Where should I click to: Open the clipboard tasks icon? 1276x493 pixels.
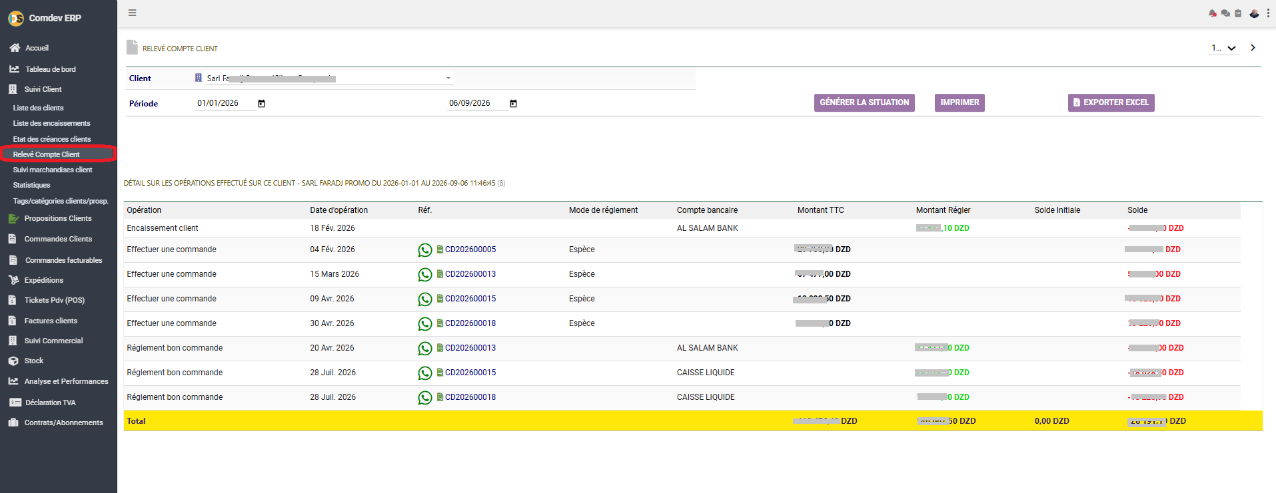(1238, 13)
